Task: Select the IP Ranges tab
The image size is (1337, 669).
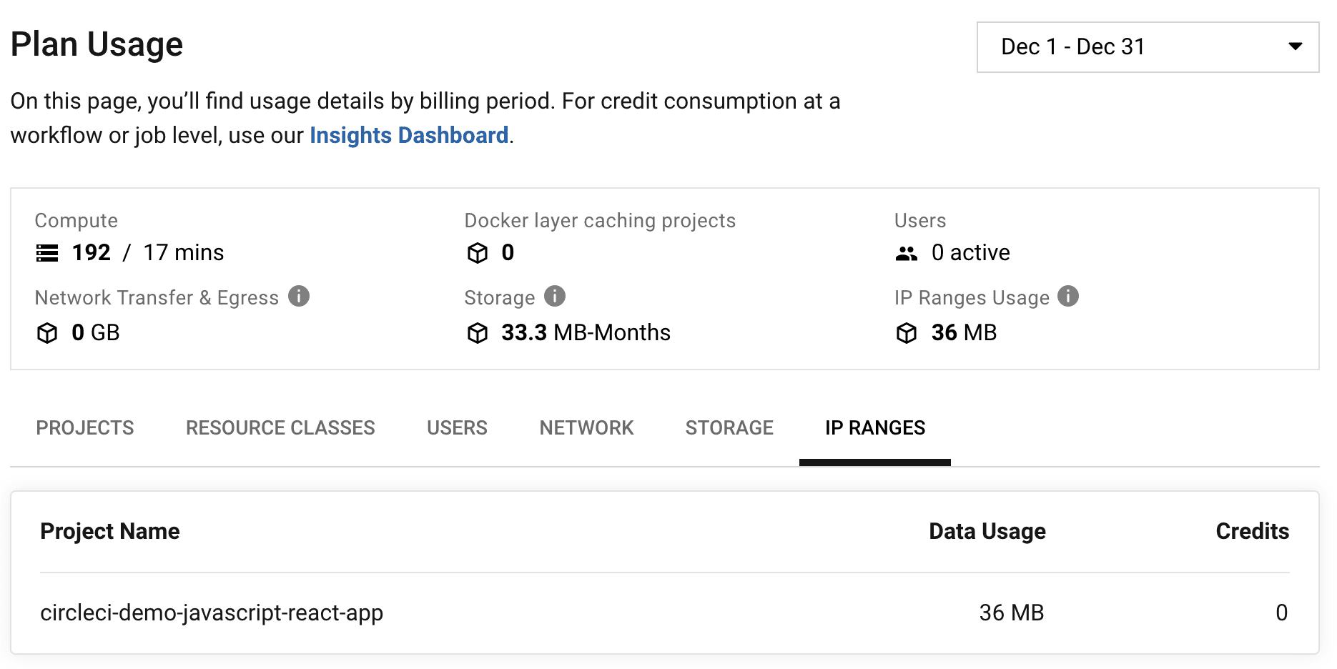Action: click(x=875, y=428)
